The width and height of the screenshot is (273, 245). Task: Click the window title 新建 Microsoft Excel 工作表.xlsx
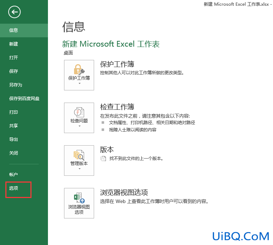click(236, 4)
